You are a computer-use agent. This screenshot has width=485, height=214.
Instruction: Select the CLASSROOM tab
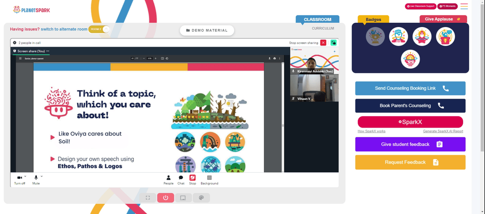pyautogui.click(x=317, y=19)
